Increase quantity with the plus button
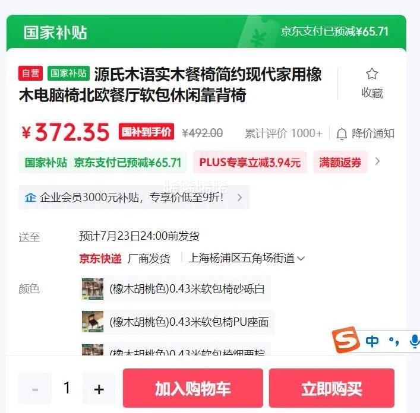The height and width of the screenshot is (413, 420). pyautogui.click(x=99, y=389)
